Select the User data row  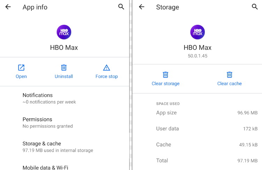pyautogui.click(x=207, y=129)
